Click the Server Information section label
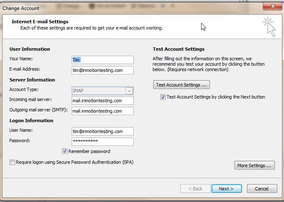 pos(32,80)
